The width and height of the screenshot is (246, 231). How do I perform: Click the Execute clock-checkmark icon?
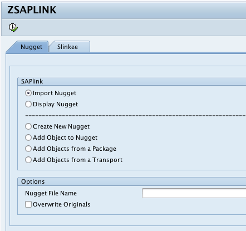click(x=13, y=28)
